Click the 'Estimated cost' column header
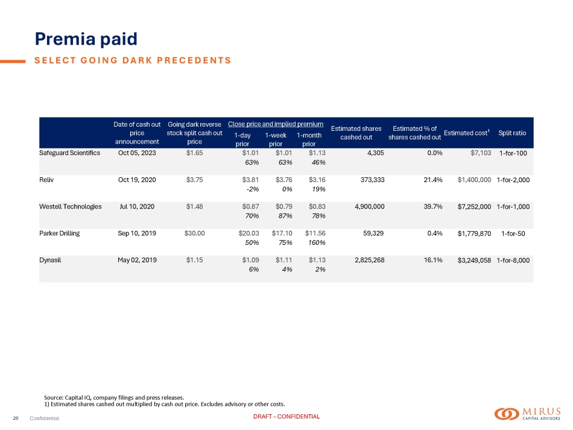 coord(467,133)
